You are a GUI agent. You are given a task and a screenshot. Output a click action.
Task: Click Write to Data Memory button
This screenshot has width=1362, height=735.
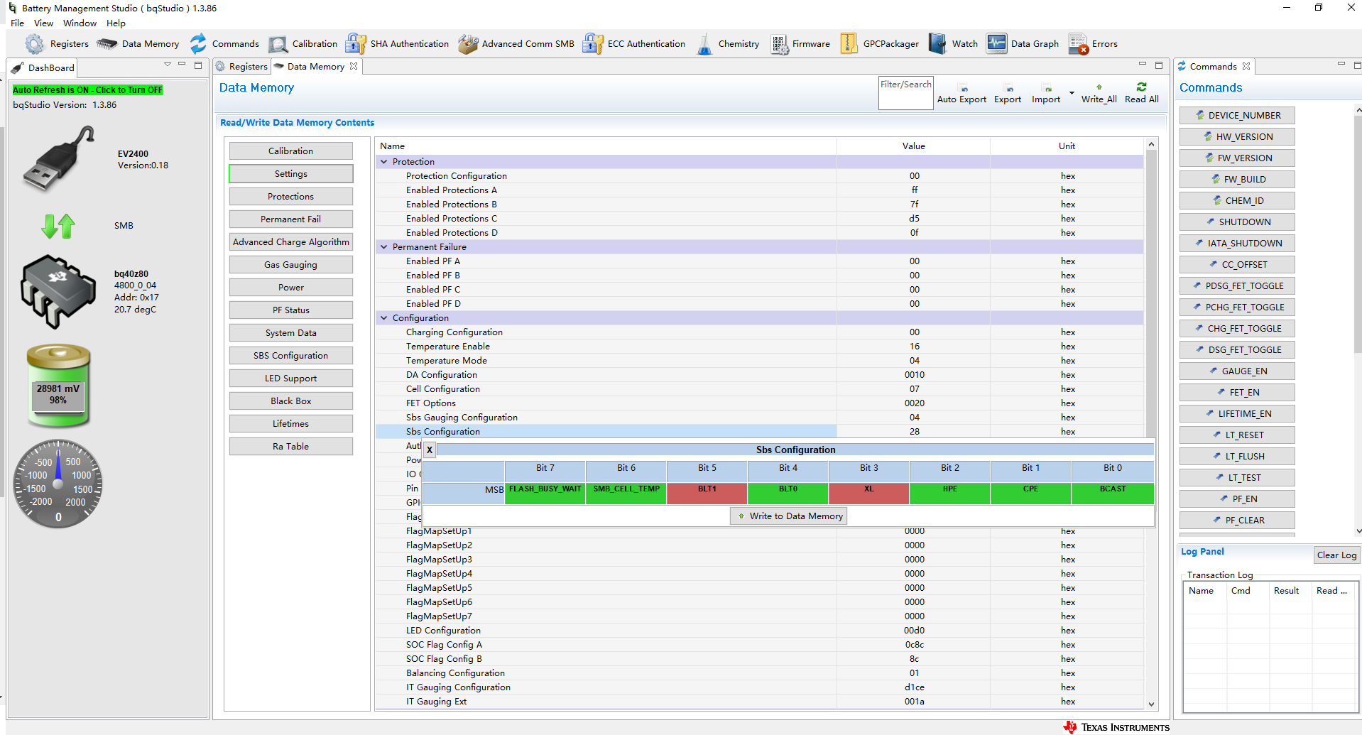coord(789,516)
